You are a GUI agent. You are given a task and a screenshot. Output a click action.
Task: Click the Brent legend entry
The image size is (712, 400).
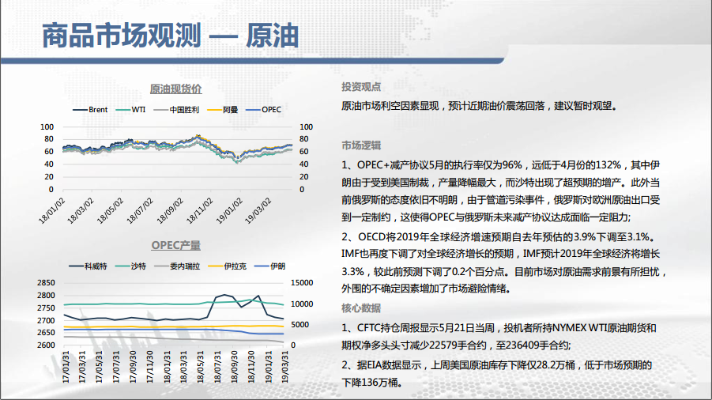click(90, 110)
